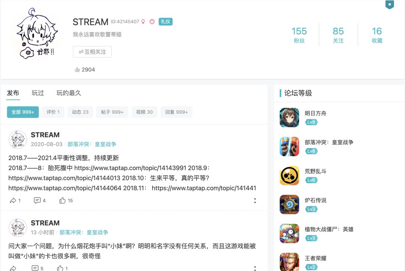Screen dimensions: 405x271
Task: Click the 礼仪 badge tag
Action: tap(165, 22)
